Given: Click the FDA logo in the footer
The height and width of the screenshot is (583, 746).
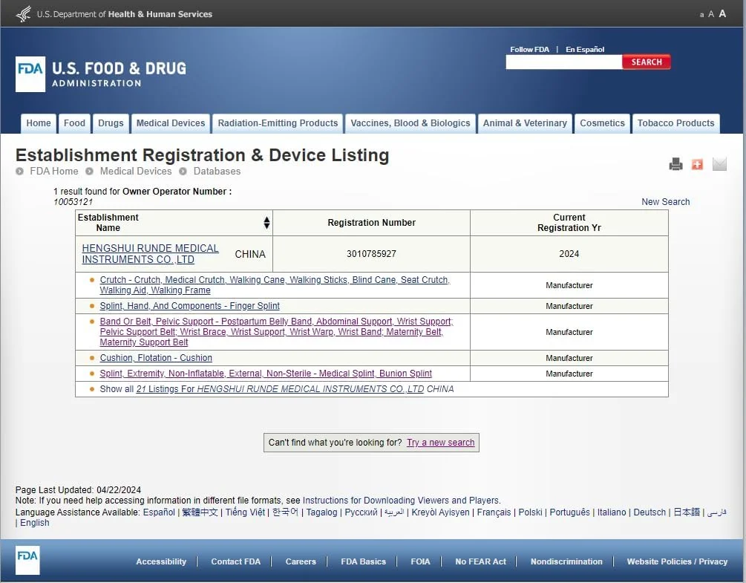Looking at the screenshot, I should pos(27,561).
